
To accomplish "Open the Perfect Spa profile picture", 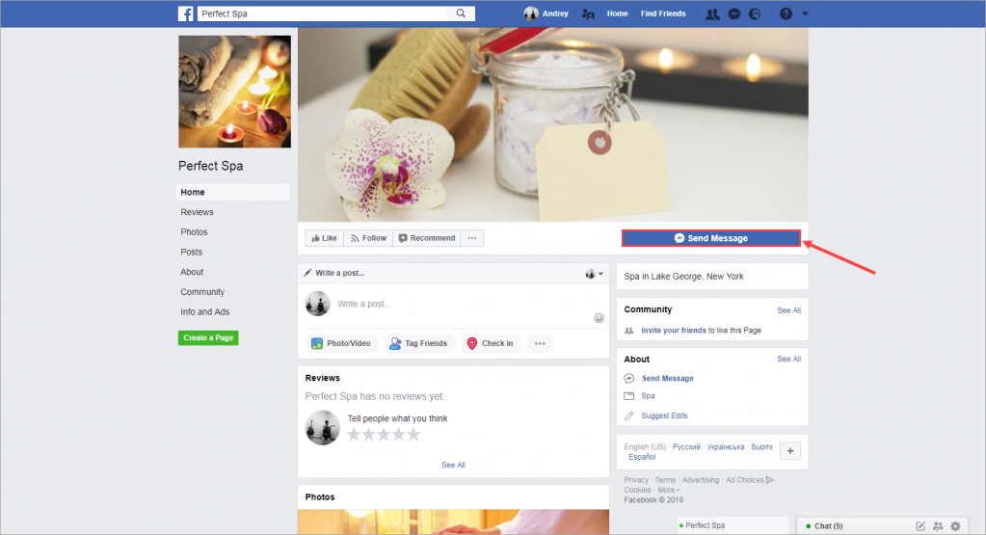I will click(234, 92).
